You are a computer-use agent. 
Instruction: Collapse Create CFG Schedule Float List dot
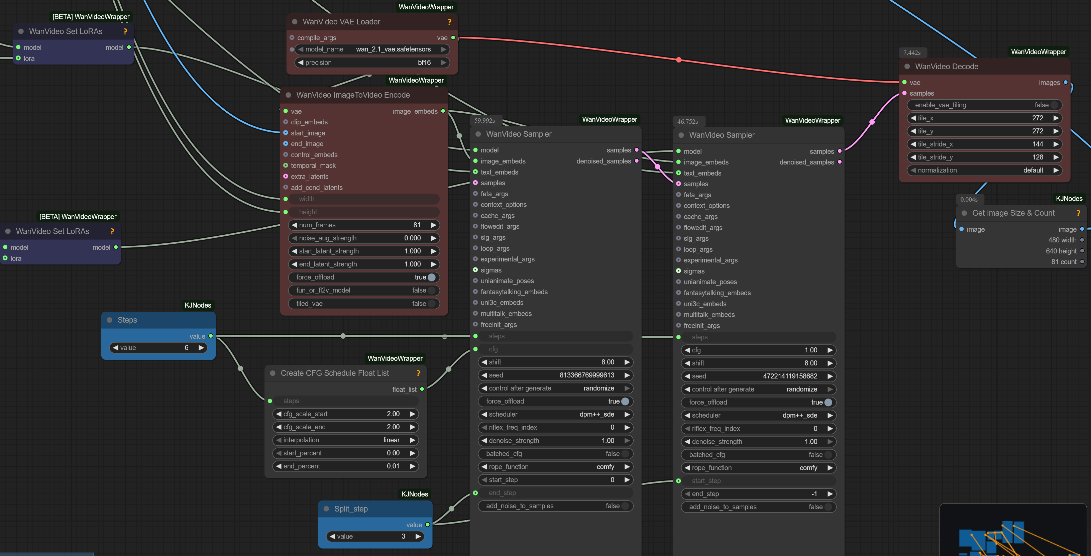[273, 373]
